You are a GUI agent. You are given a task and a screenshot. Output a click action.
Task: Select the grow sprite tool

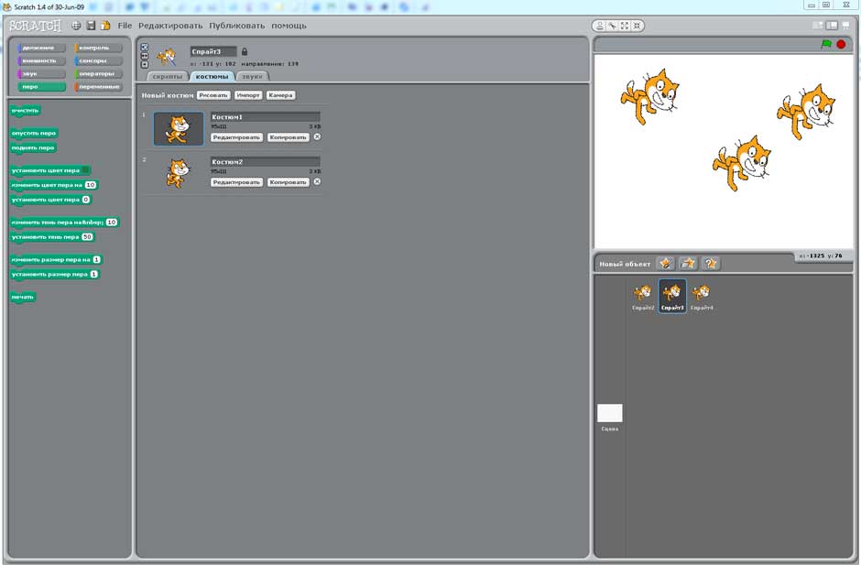coord(624,26)
